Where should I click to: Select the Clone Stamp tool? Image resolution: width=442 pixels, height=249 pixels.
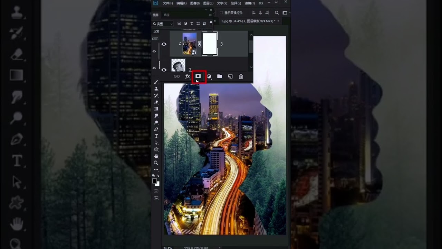tap(156, 89)
